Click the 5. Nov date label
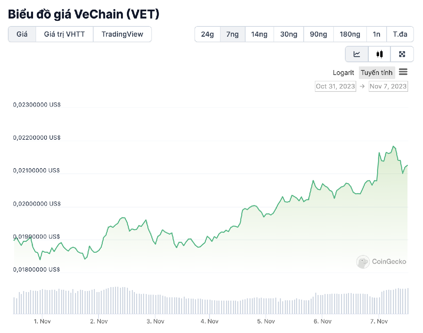Image resolution: width=423 pixels, height=333 pixels. pyautogui.click(x=266, y=321)
